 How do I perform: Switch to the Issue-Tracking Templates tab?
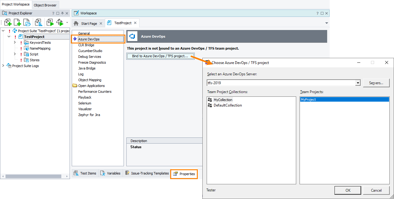[x=147, y=173]
